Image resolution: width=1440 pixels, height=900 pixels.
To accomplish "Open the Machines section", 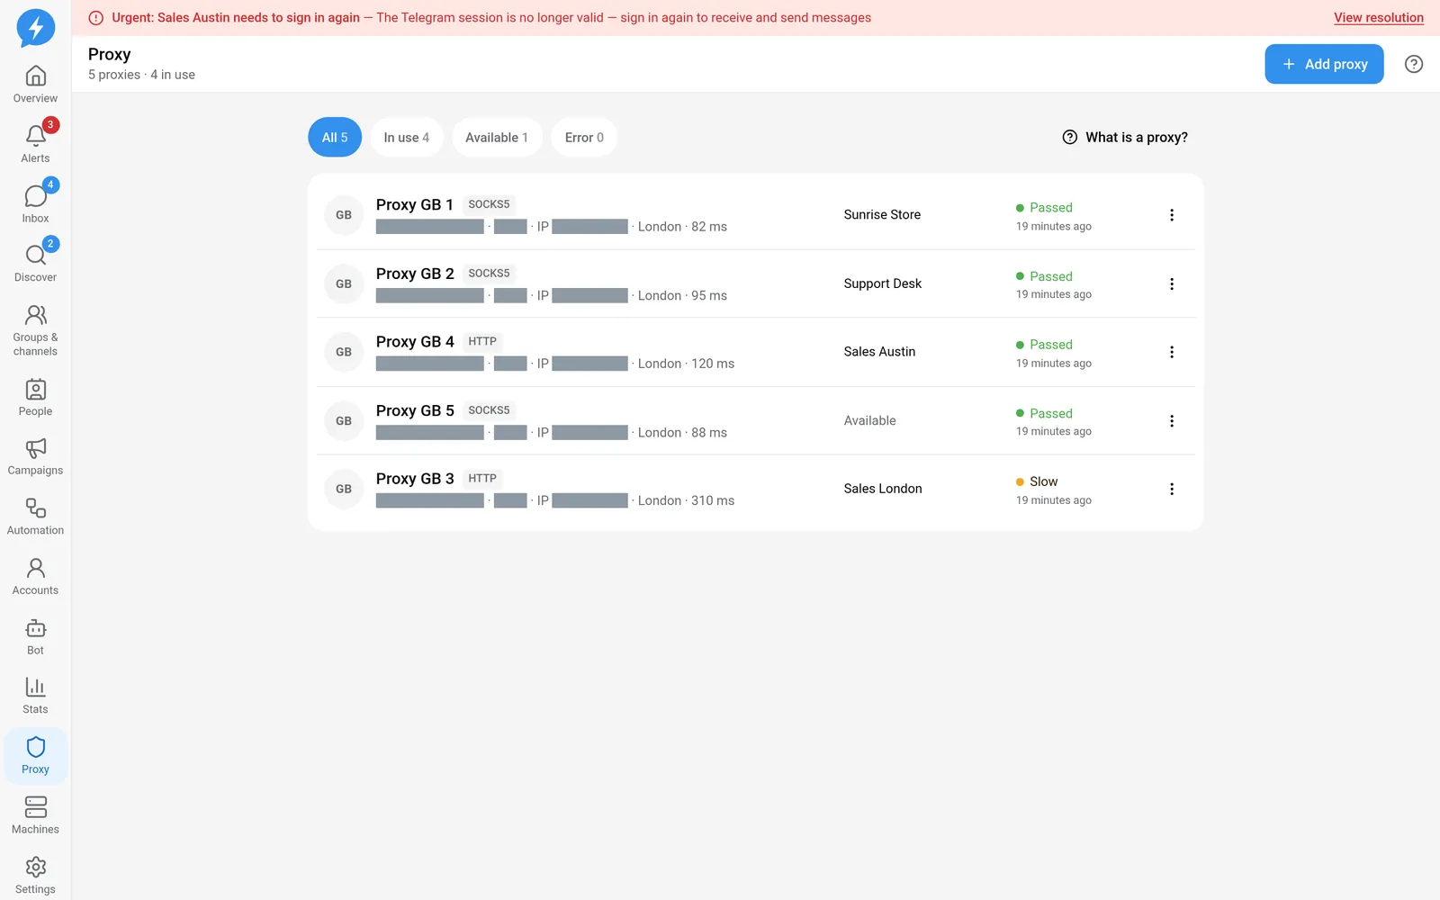I will (35, 816).
